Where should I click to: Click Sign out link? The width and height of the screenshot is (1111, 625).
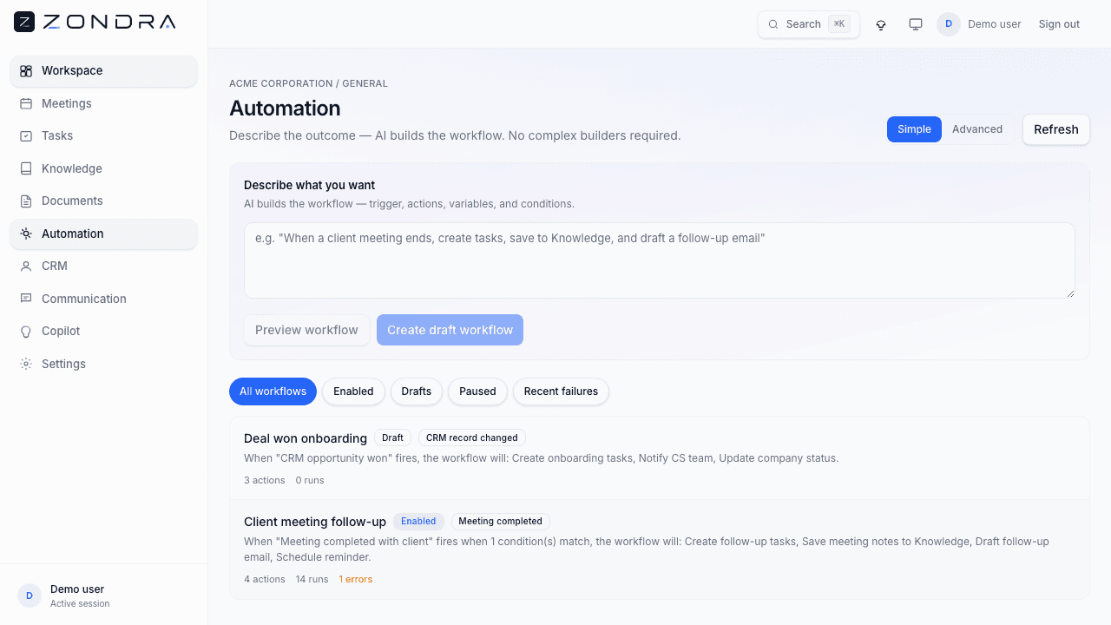1059,24
